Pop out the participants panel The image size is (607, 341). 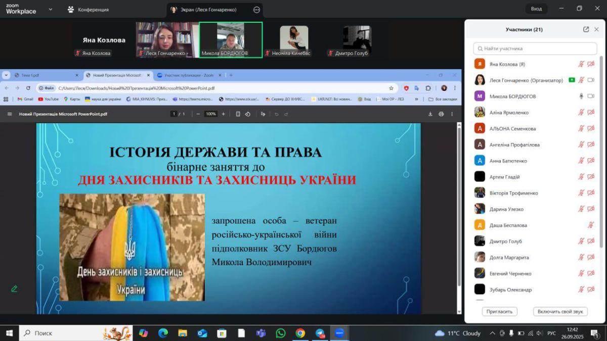click(x=586, y=29)
